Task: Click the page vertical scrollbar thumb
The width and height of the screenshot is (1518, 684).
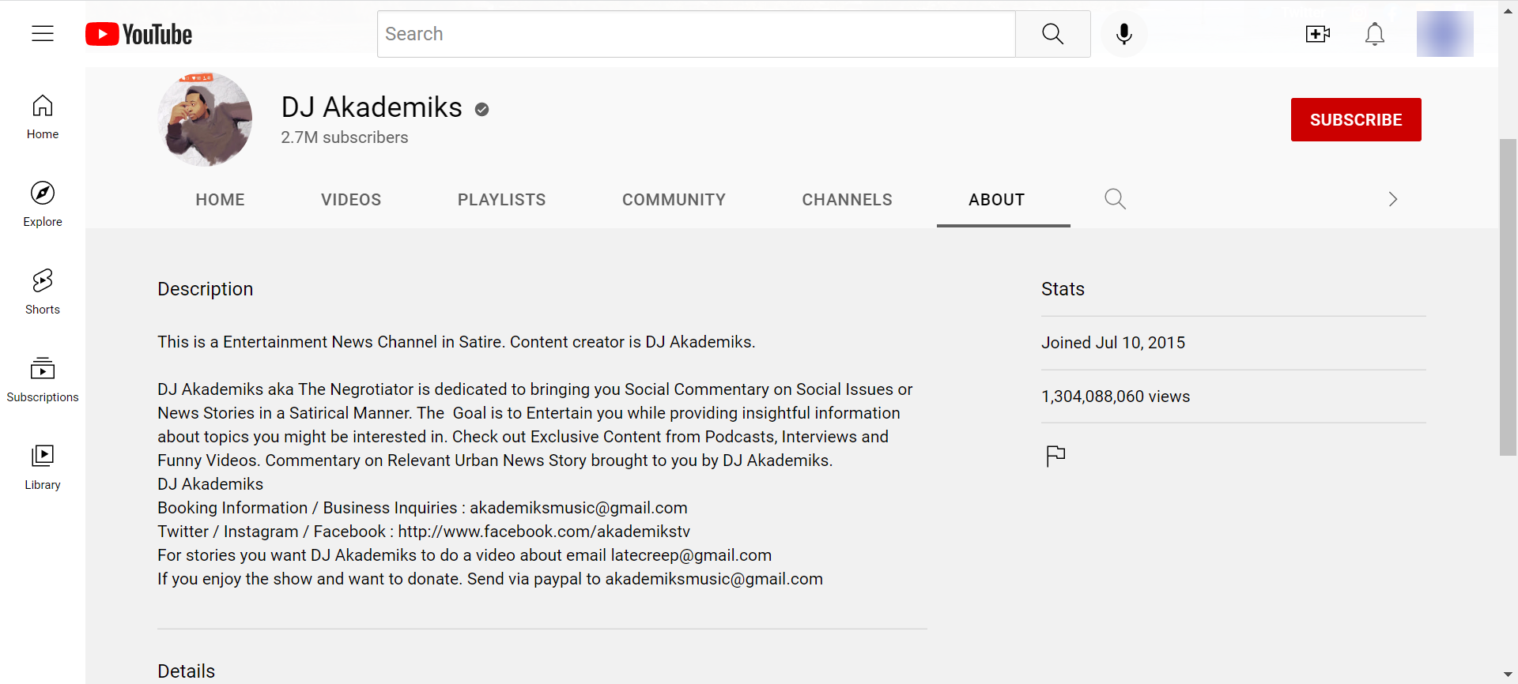Action: [x=1508, y=297]
